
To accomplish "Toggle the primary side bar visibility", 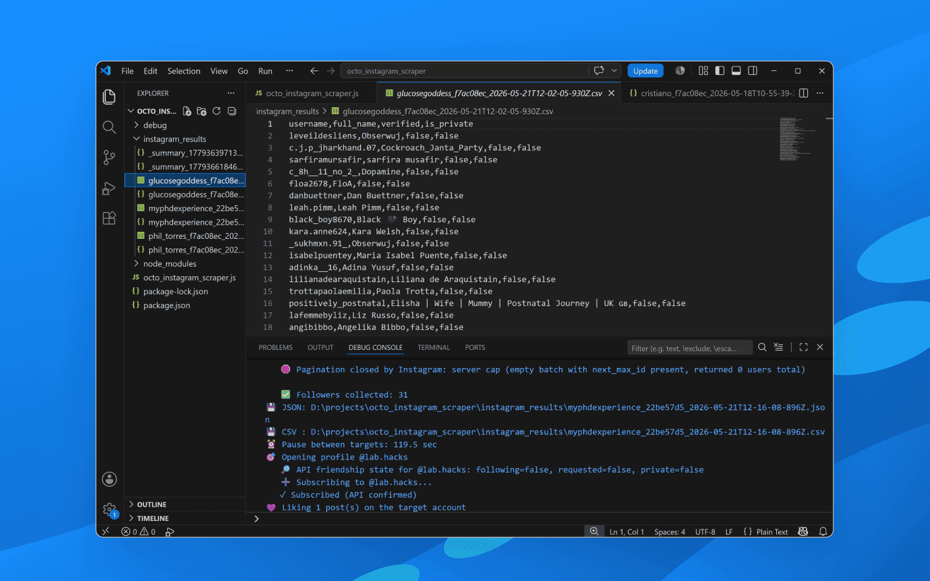I will pos(719,71).
